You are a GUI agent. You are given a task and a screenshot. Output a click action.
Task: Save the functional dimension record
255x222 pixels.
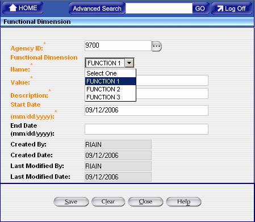[x=71, y=202]
